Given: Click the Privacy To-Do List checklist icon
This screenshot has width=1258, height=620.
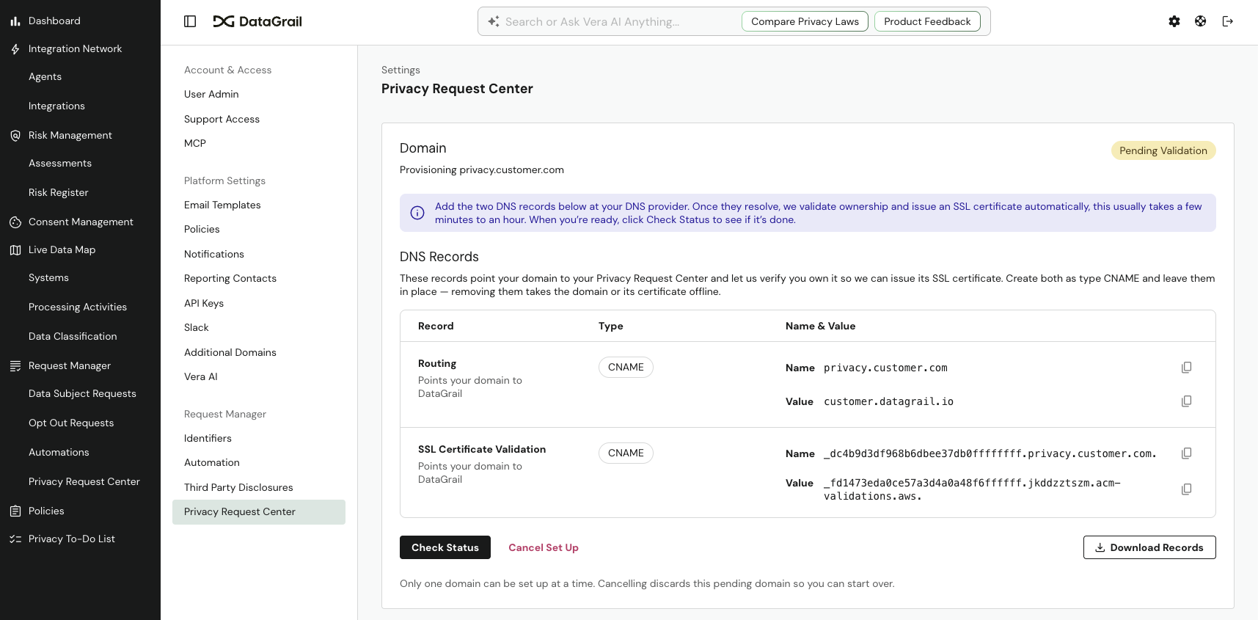Looking at the screenshot, I should pyautogui.click(x=15, y=539).
